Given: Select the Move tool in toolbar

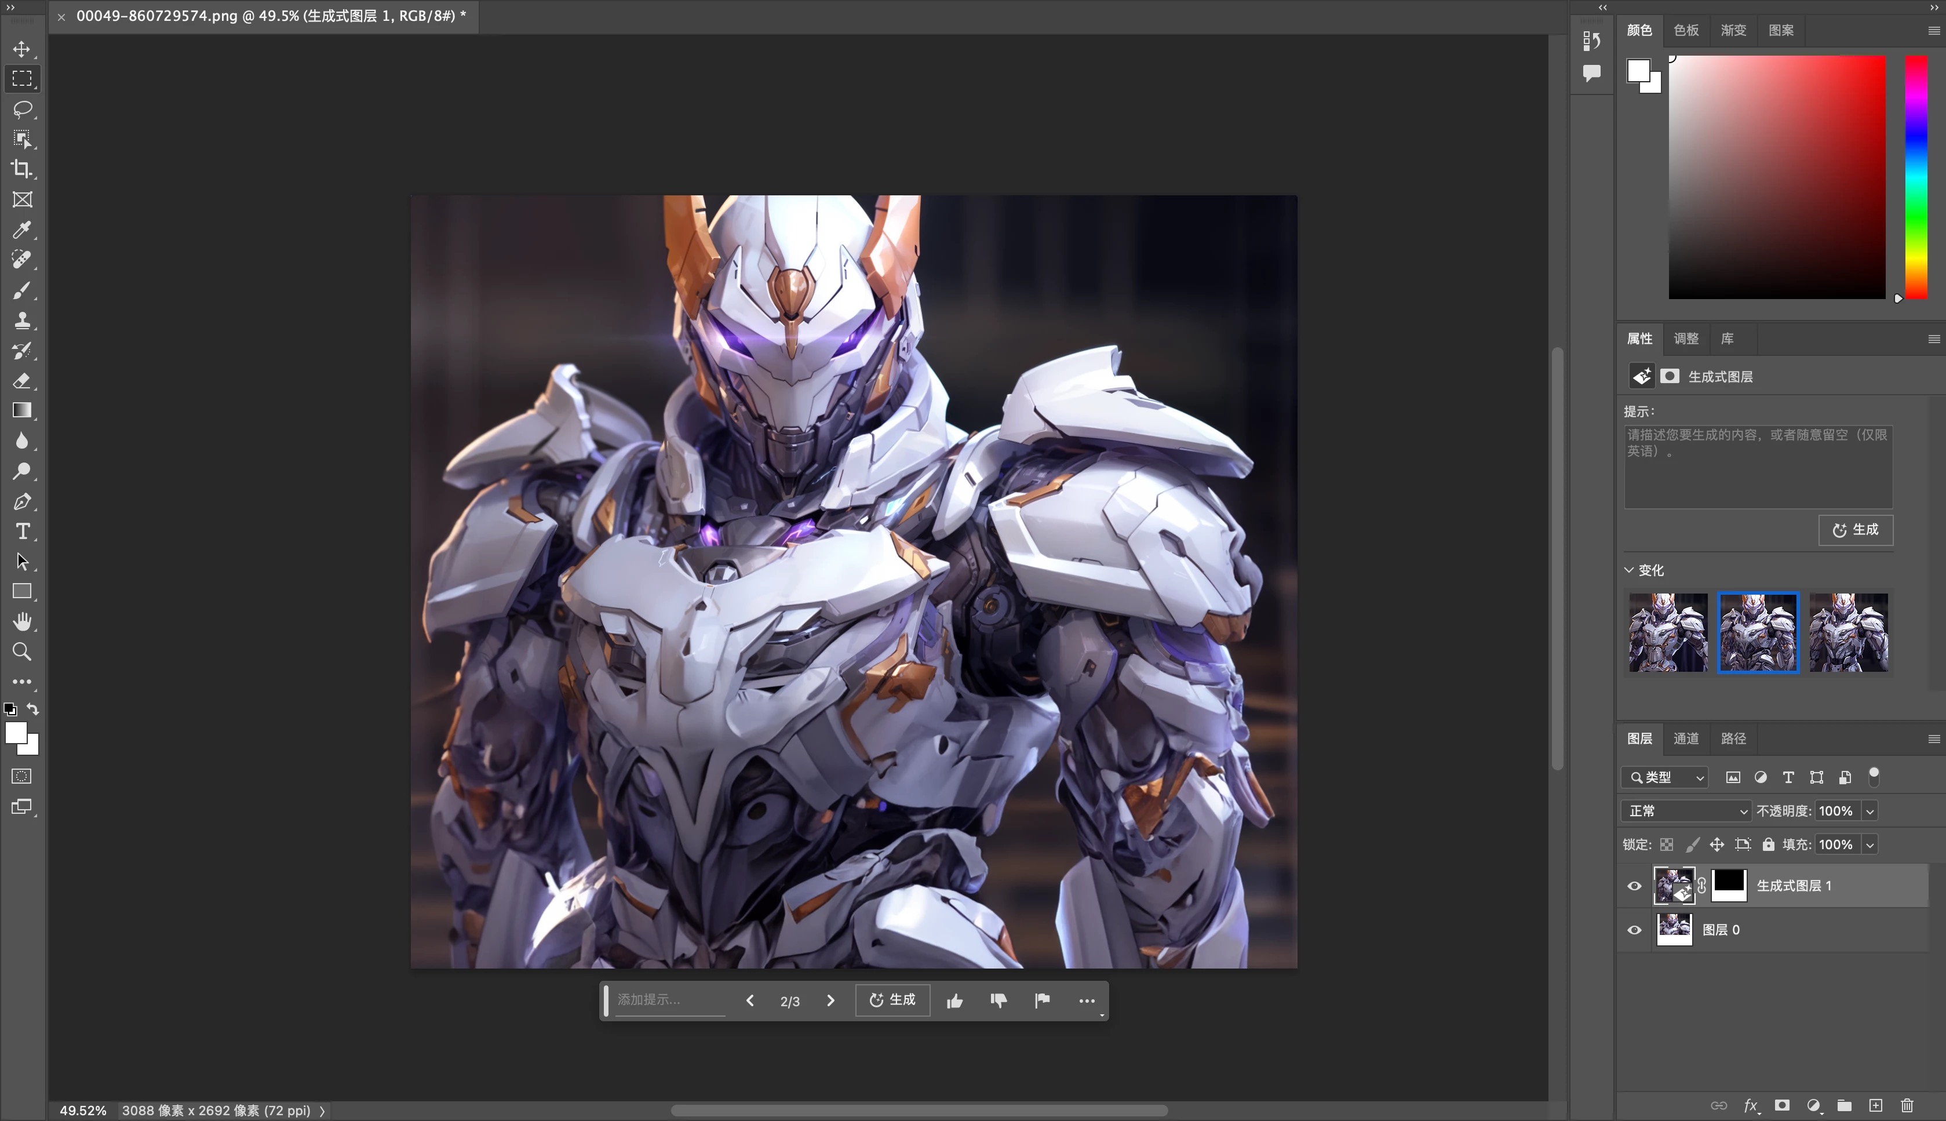Looking at the screenshot, I should point(21,48).
